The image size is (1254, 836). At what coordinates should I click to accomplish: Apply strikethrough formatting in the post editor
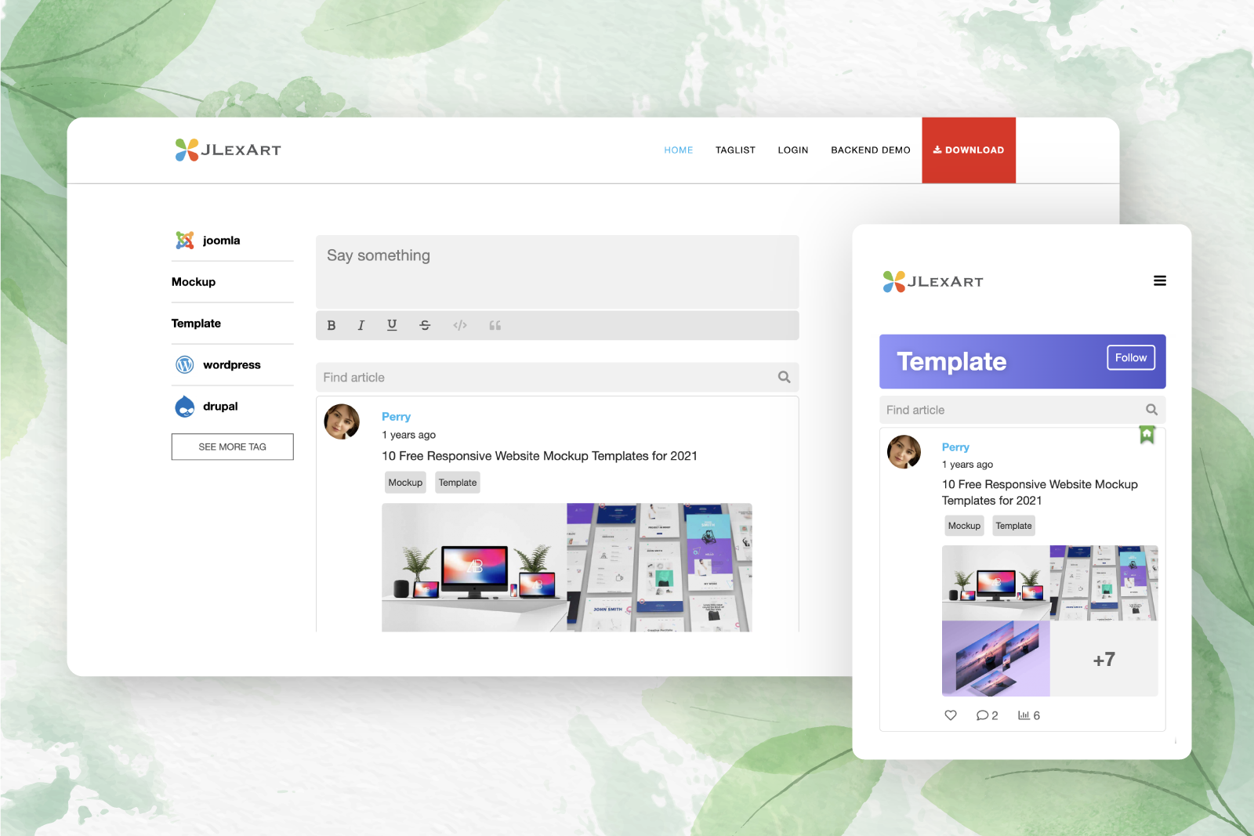tap(424, 325)
